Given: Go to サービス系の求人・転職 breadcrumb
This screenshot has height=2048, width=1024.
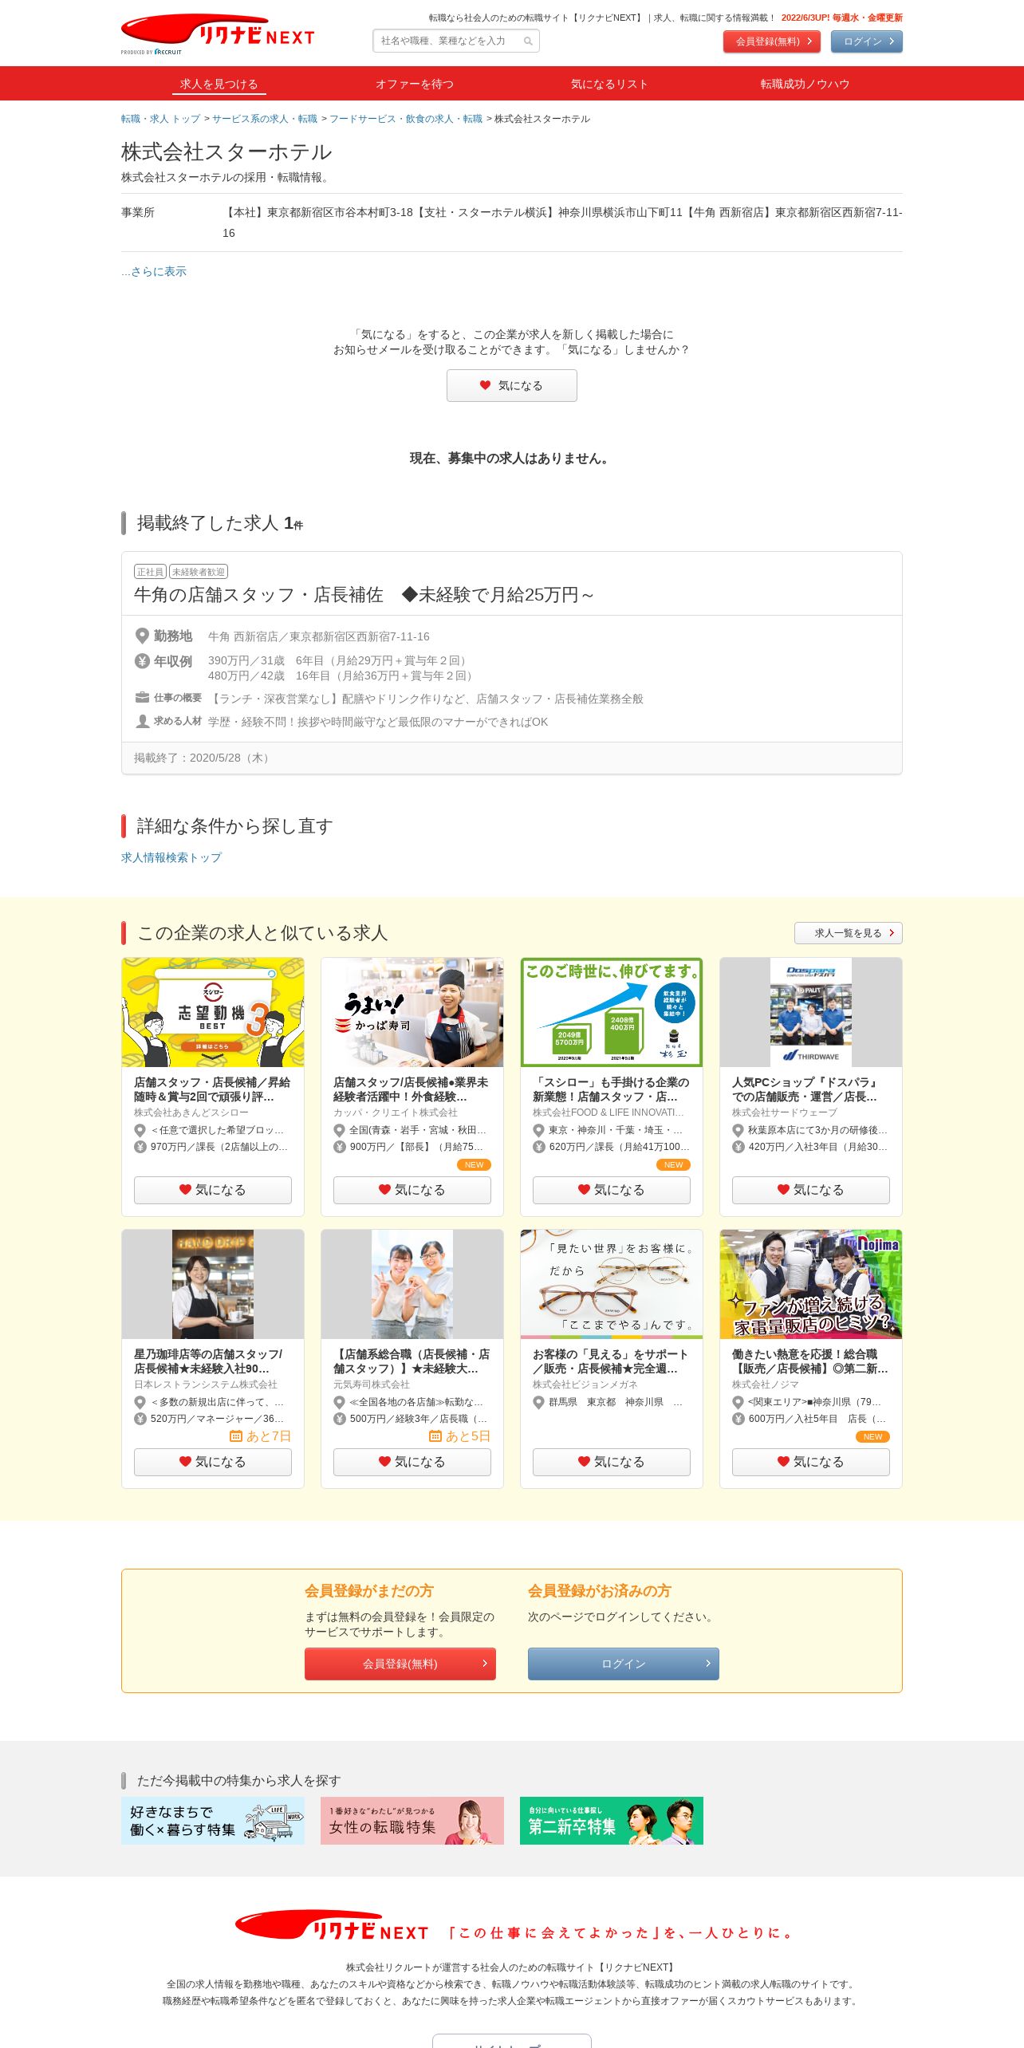Looking at the screenshot, I should (x=265, y=119).
